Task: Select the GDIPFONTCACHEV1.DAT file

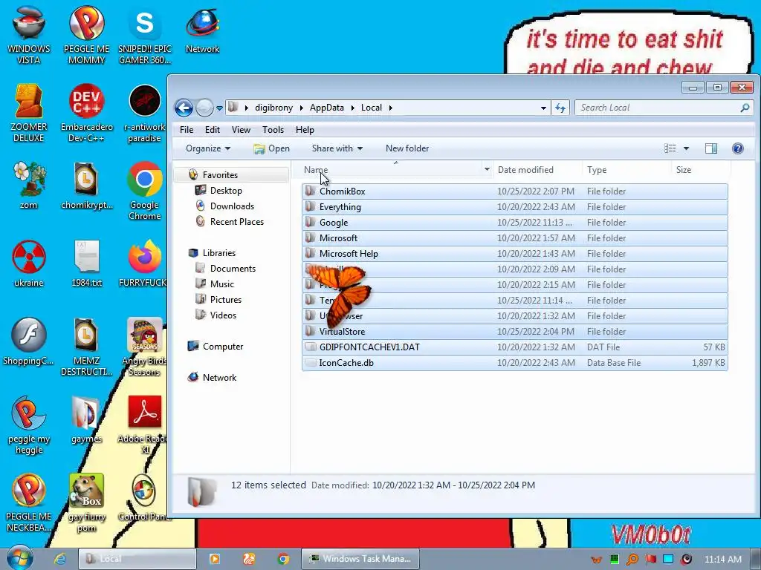Action: 514,347
